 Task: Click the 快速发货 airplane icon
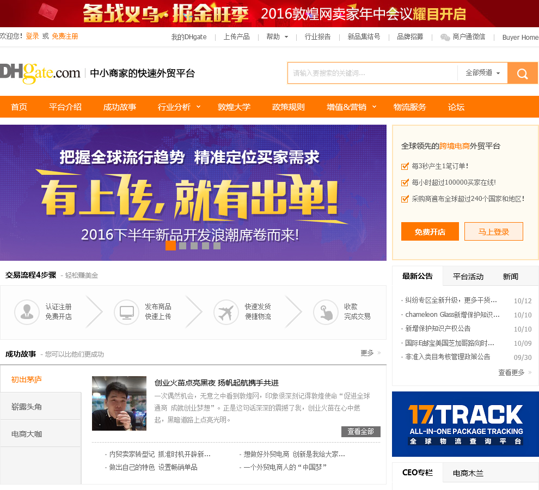tap(226, 312)
